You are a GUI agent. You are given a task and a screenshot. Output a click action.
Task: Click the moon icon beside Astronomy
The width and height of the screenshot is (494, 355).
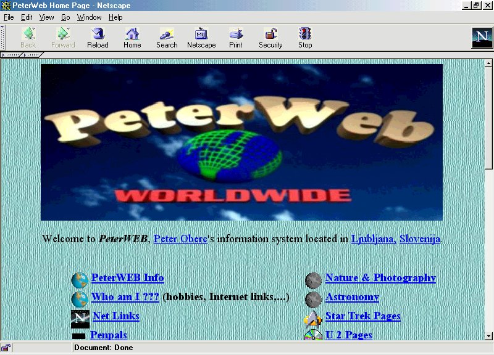pos(313,299)
